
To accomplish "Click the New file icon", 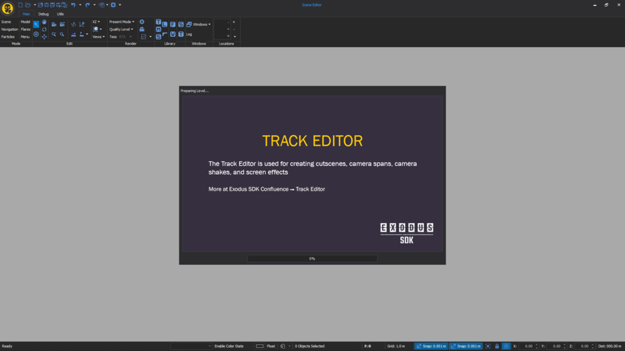I will pyautogui.click(x=21, y=5).
